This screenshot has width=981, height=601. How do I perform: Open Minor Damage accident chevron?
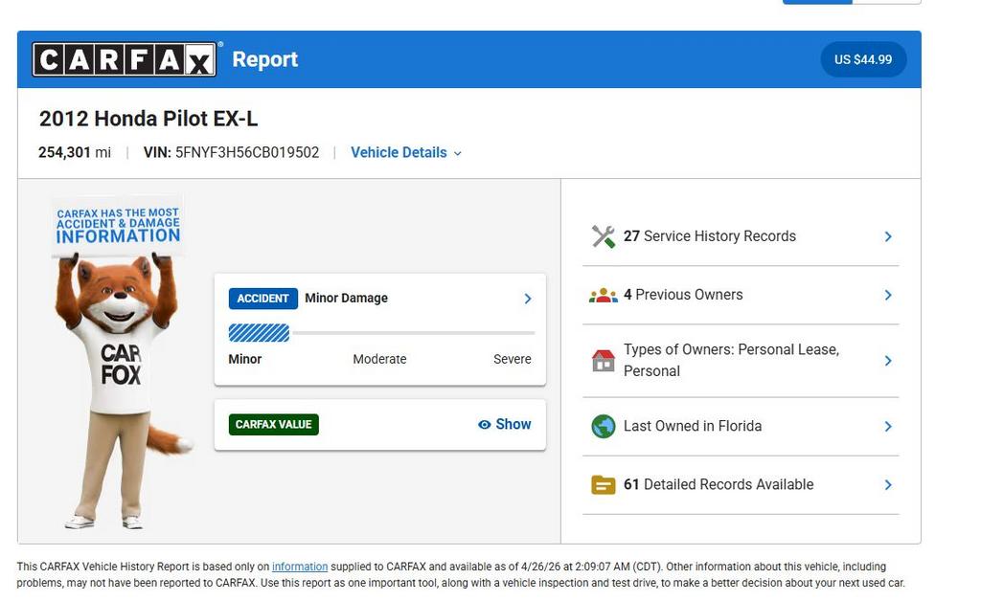[x=528, y=299]
